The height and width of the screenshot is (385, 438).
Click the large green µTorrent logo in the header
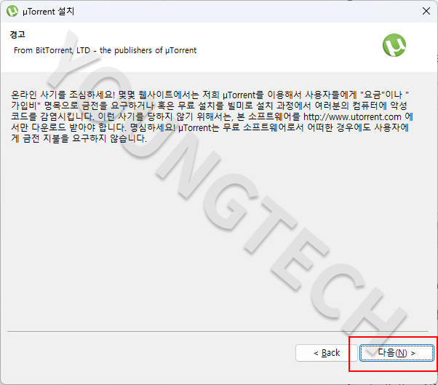394,45
